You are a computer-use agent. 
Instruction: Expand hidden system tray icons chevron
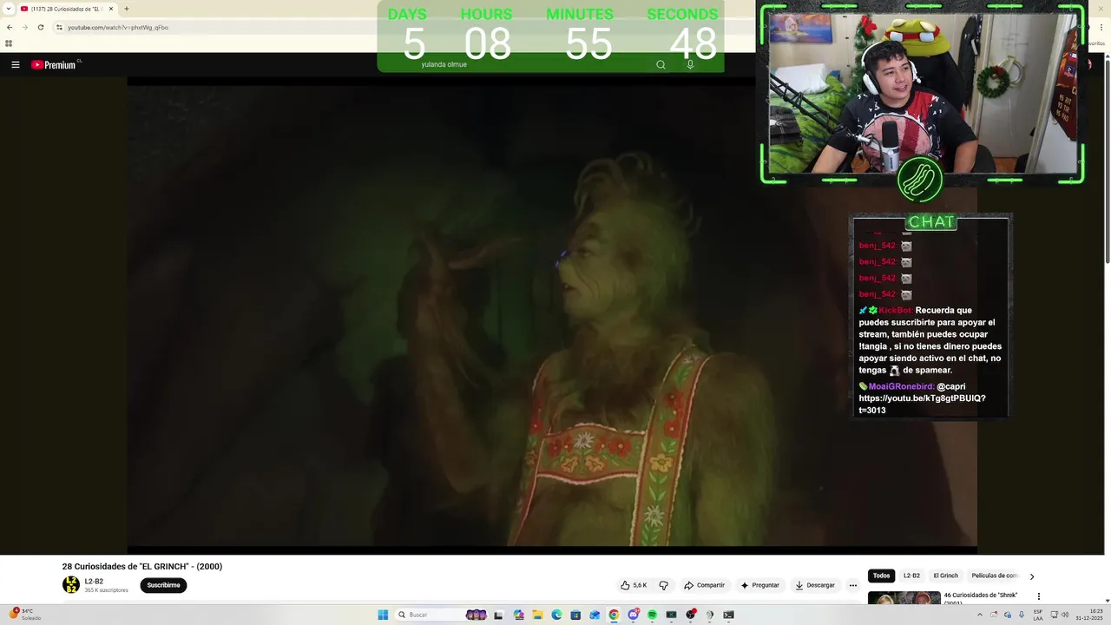pos(980,615)
